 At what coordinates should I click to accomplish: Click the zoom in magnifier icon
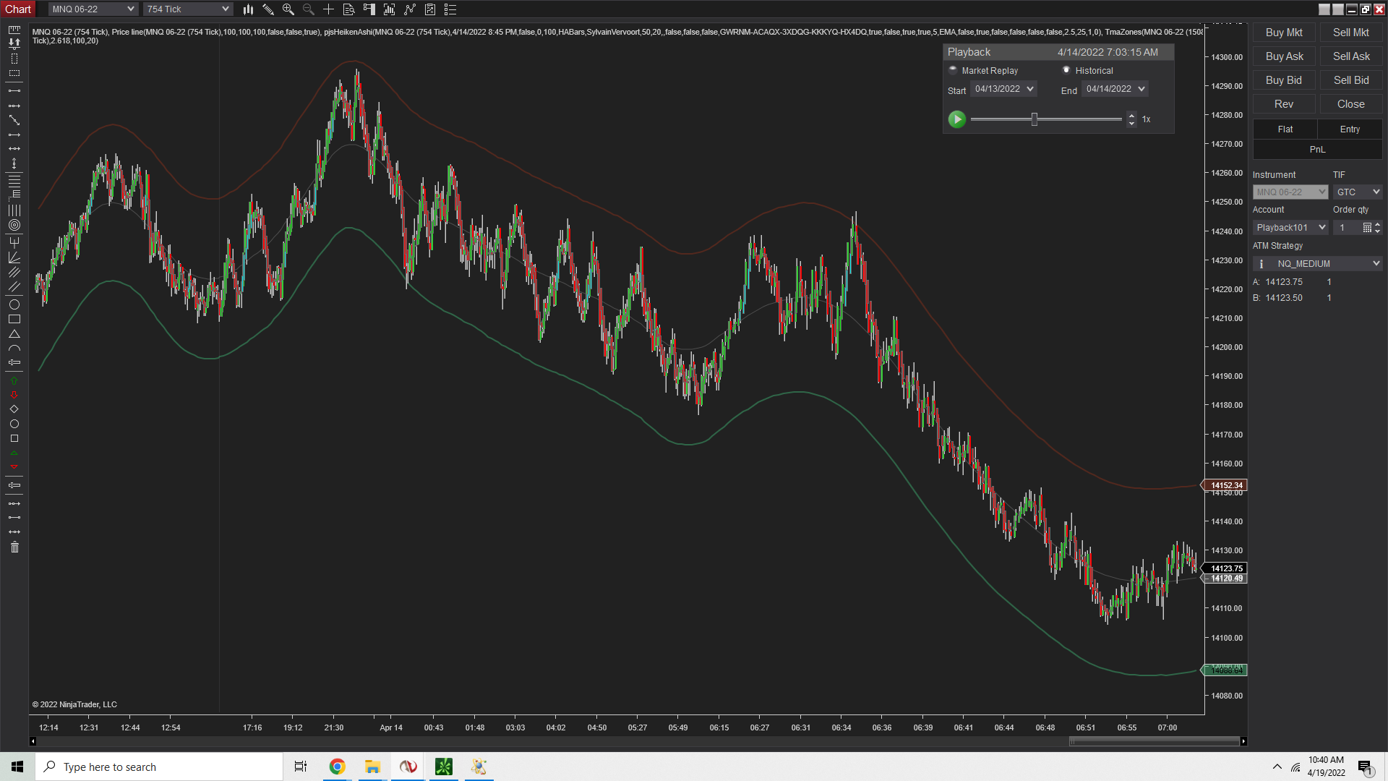(288, 9)
